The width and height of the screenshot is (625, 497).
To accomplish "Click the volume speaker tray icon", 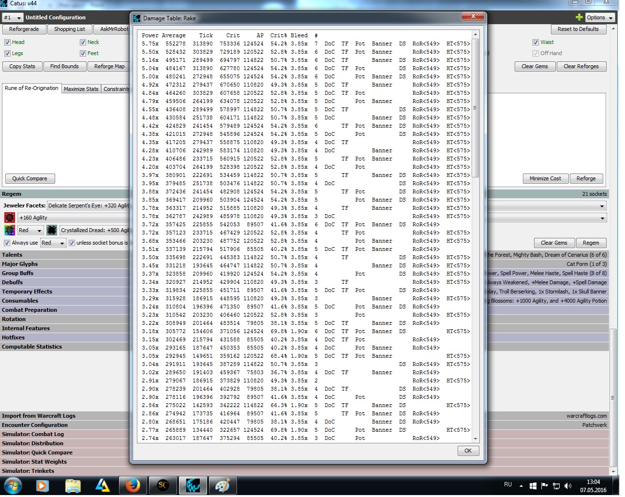I will pyautogui.click(x=568, y=486).
